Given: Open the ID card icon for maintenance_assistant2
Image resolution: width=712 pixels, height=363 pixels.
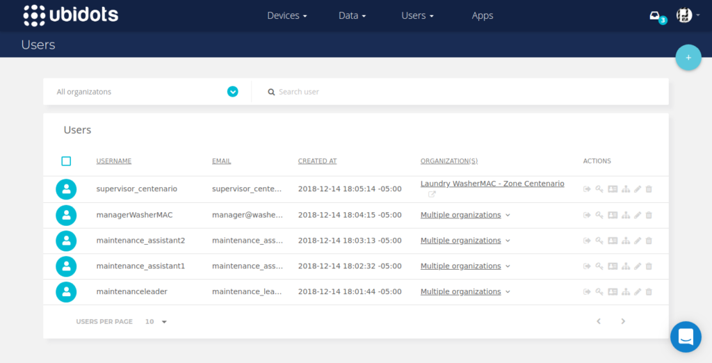Looking at the screenshot, I should [x=613, y=241].
